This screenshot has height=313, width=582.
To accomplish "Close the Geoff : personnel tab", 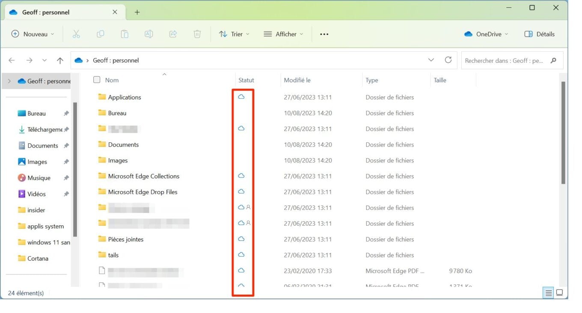I will click(115, 12).
